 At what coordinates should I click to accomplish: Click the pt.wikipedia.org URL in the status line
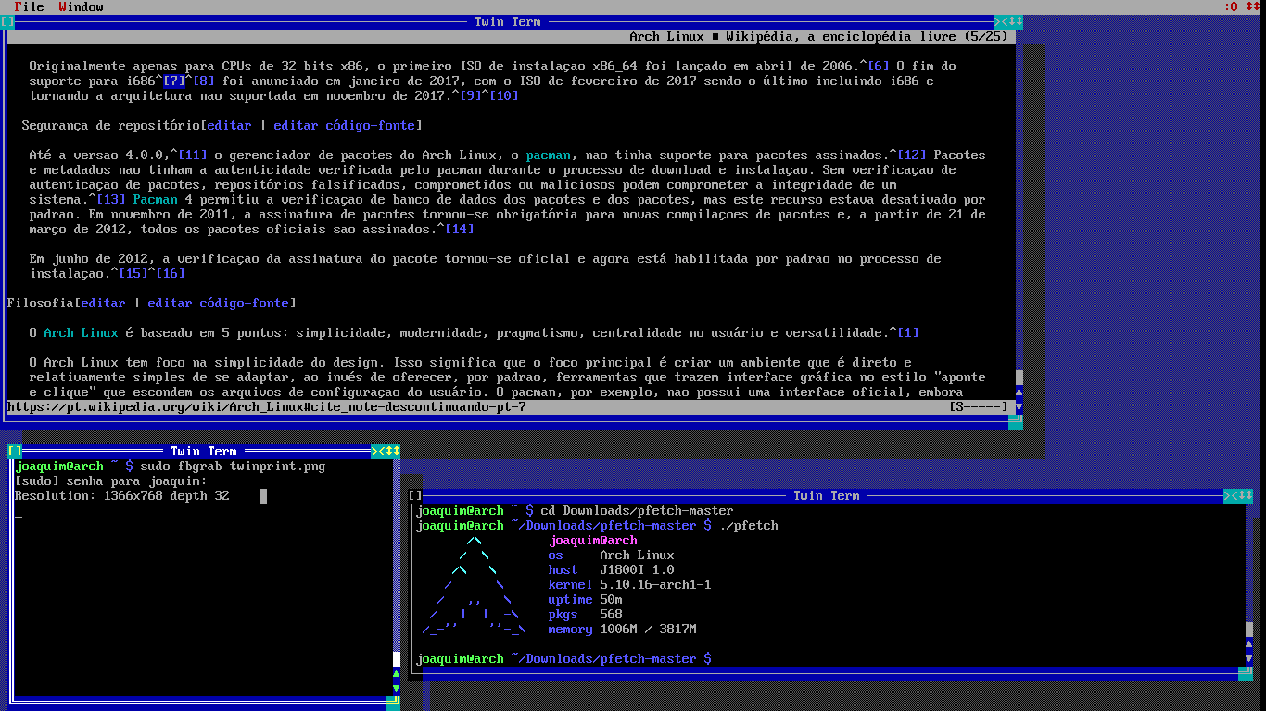click(x=267, y=406)
